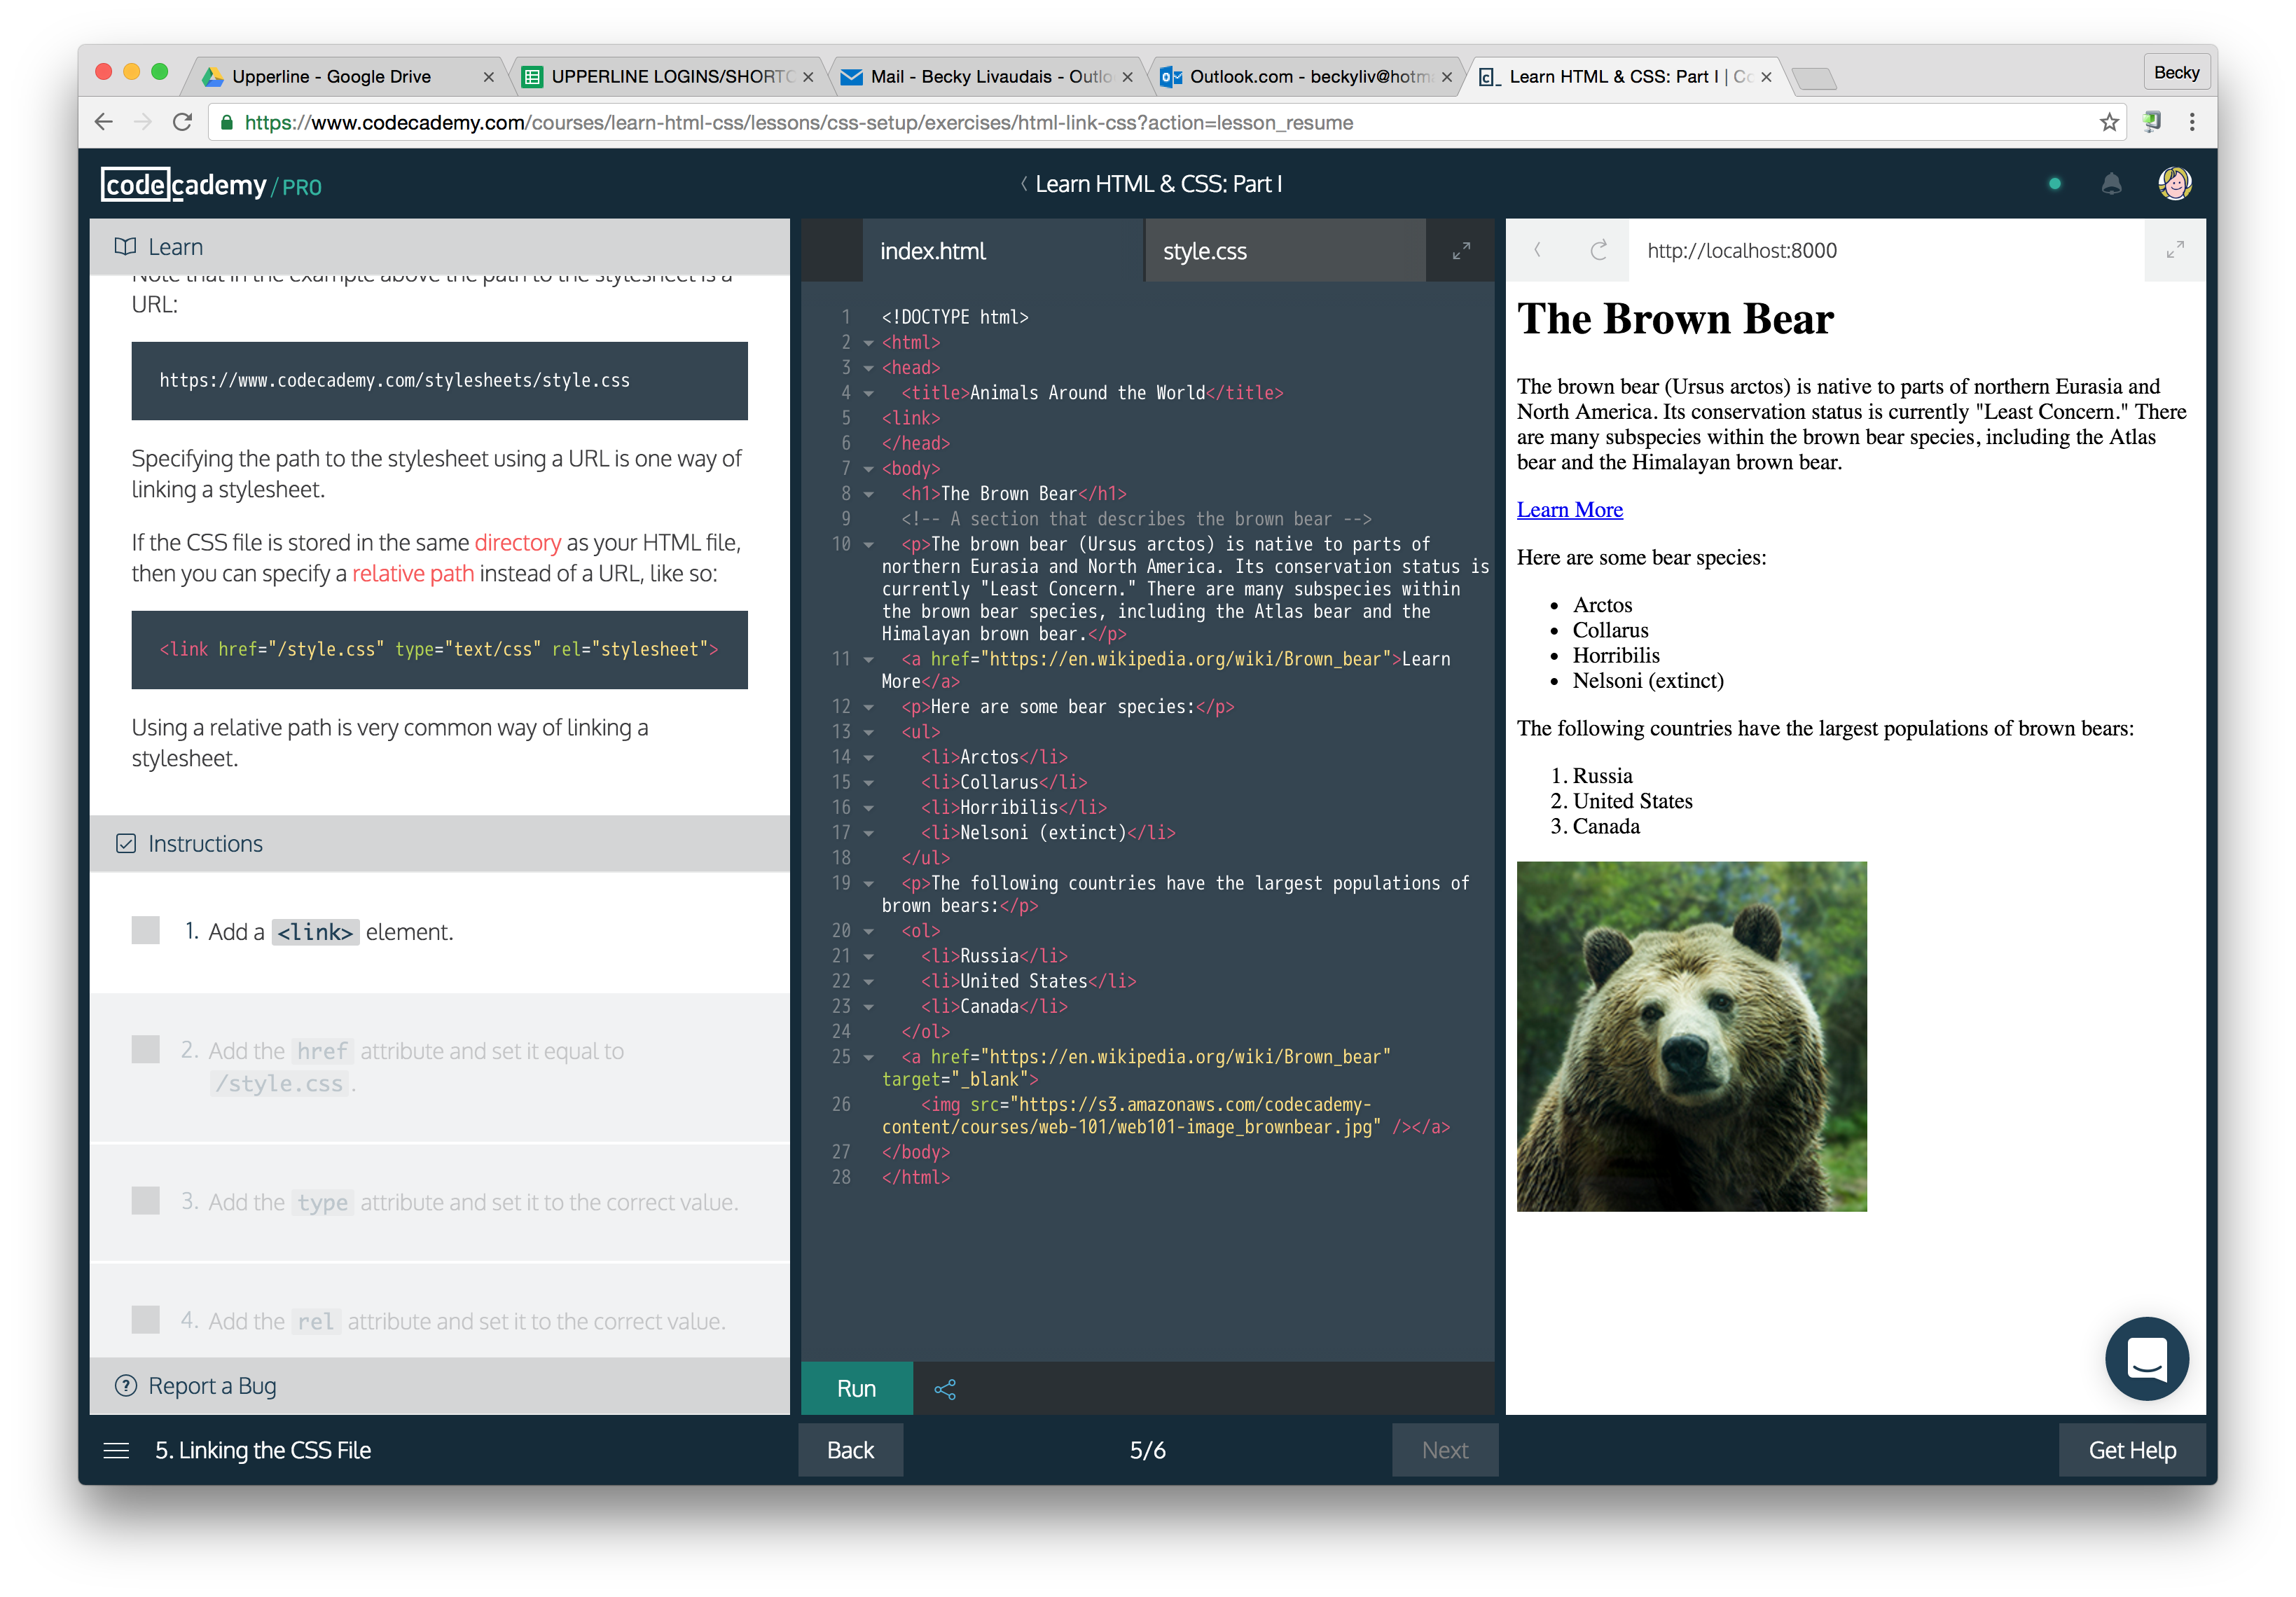
Task: Click the green status dot icon
Action: click(2054, 184)
